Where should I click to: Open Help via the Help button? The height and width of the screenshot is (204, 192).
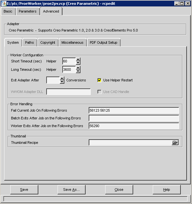(167, 190)
